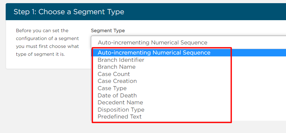The height and width of the screenshot is (133, 286).
Task: Click the segment configuration description paragraph
Action: (x=47, y=42)
